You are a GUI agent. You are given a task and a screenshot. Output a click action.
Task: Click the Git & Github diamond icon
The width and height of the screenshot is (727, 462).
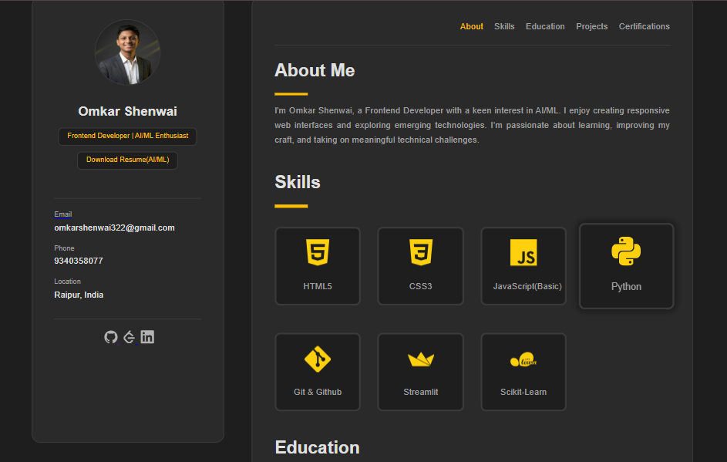[x=318, y=359]
